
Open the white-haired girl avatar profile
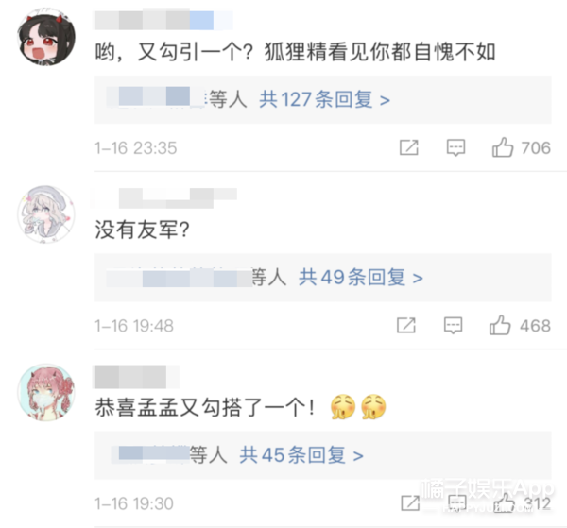click(x=46, y=214)
